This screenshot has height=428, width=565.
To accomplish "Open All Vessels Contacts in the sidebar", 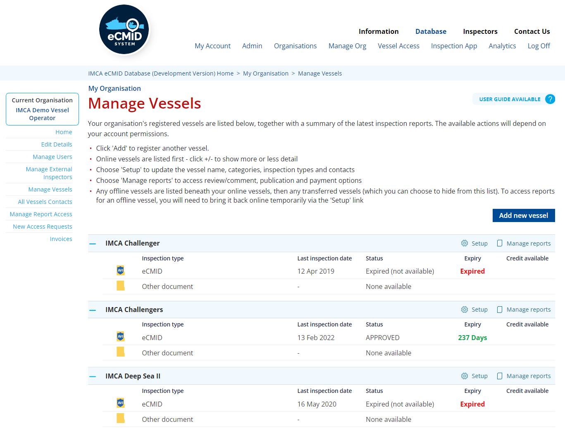I will [x=45, y=202].
